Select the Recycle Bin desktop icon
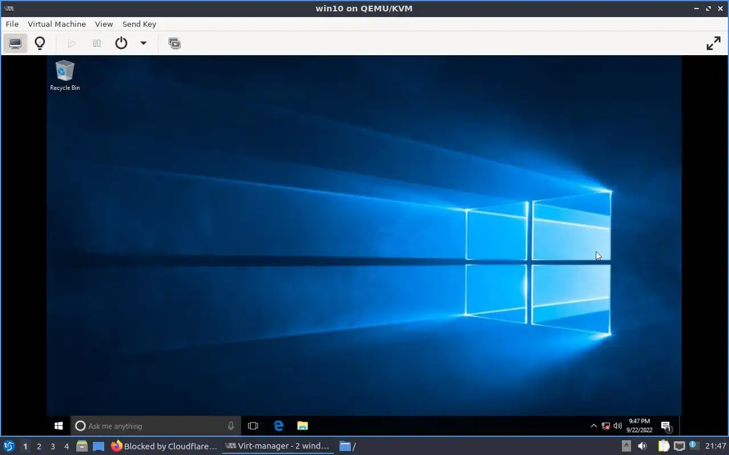The width and height of the screenshot is (729, 455). (x=65, y=76)
